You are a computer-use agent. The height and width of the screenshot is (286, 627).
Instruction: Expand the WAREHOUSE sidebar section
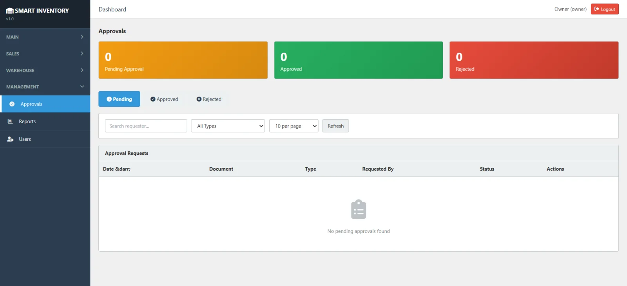click(x=45, y=70)
